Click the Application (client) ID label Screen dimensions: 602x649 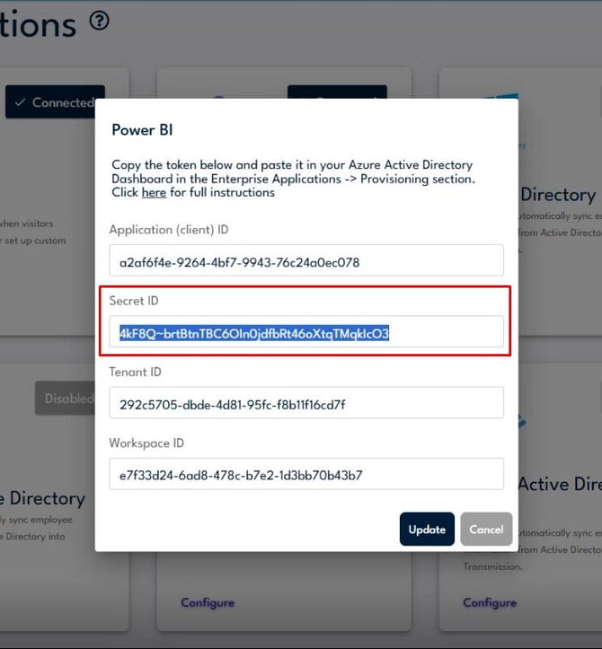(169, 229)
